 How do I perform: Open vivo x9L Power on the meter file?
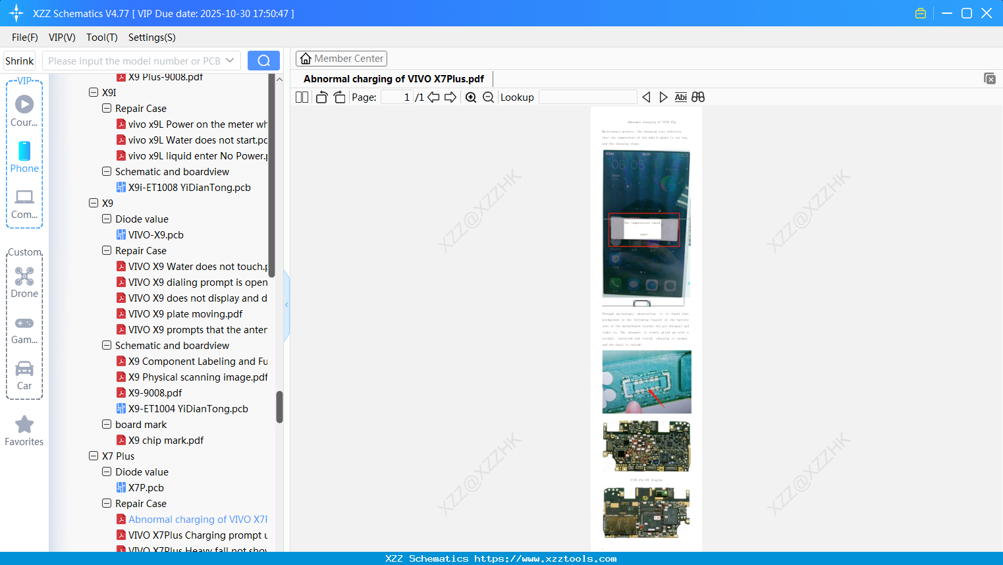click(x=192, y=124)
